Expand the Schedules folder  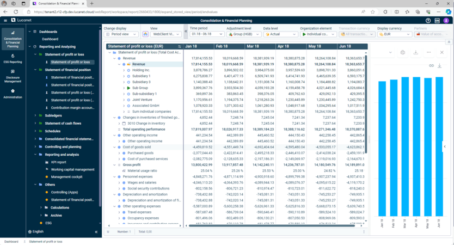click(x=35, y=131)
